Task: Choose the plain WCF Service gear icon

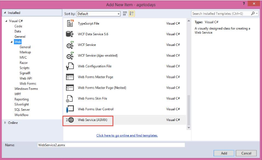Action: pyautogui.click(x=70, y=45)
